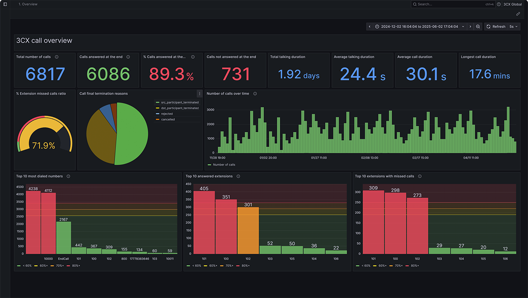The image size is (528, 298).
Task: Open the 3CX Global profile menu
Action: [512, 4]
